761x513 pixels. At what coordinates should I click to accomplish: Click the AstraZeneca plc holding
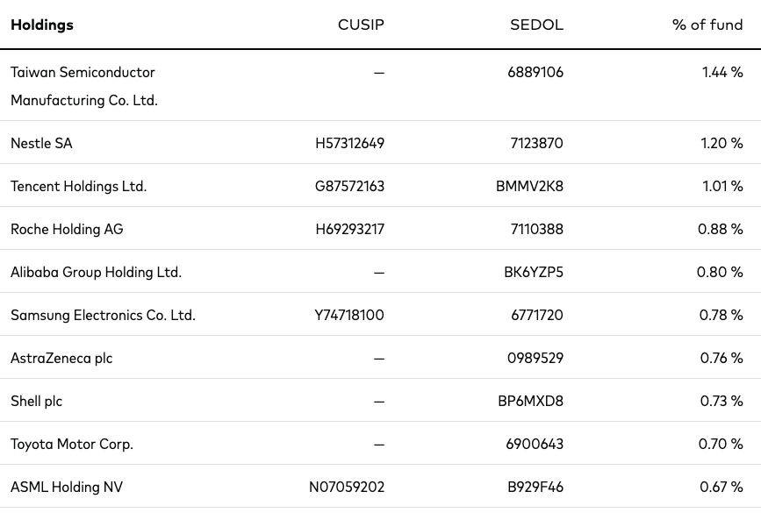[61, 358]
